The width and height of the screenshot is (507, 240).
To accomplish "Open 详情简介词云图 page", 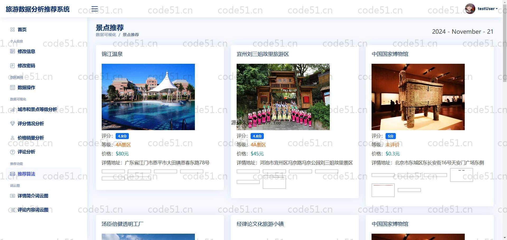I will click(44, 196).
